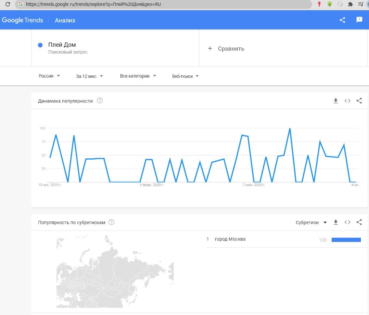
Task: Open help for Динамика популярности
Action: [100, 100]
